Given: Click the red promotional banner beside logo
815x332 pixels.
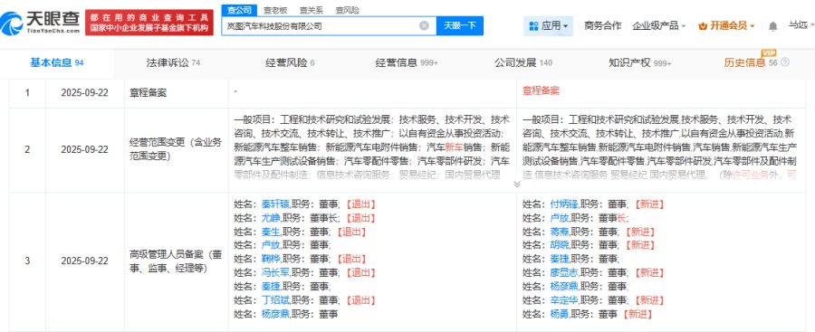Looking at the screenshot, I should (149, 23).
